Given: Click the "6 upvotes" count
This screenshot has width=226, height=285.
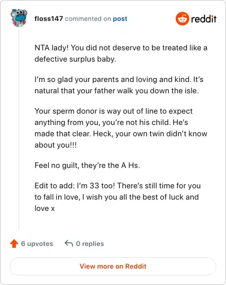Looking at the screenshot, I should point(37,244).
